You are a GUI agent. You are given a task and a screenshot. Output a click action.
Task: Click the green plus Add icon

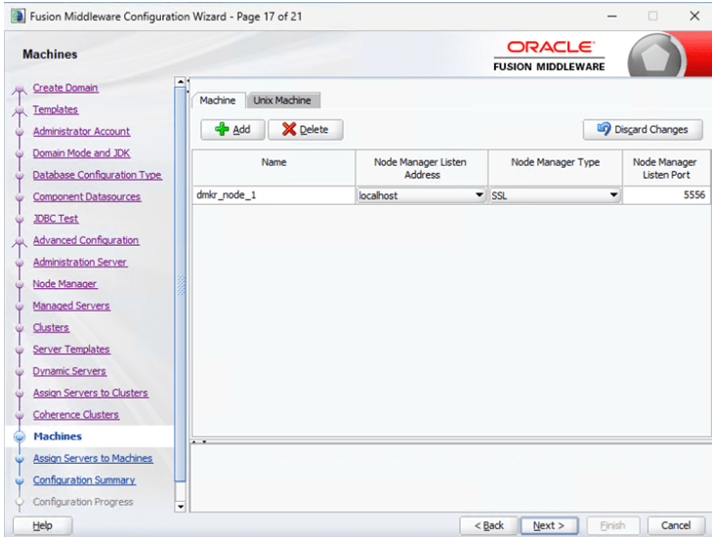[x=222, y=130]
